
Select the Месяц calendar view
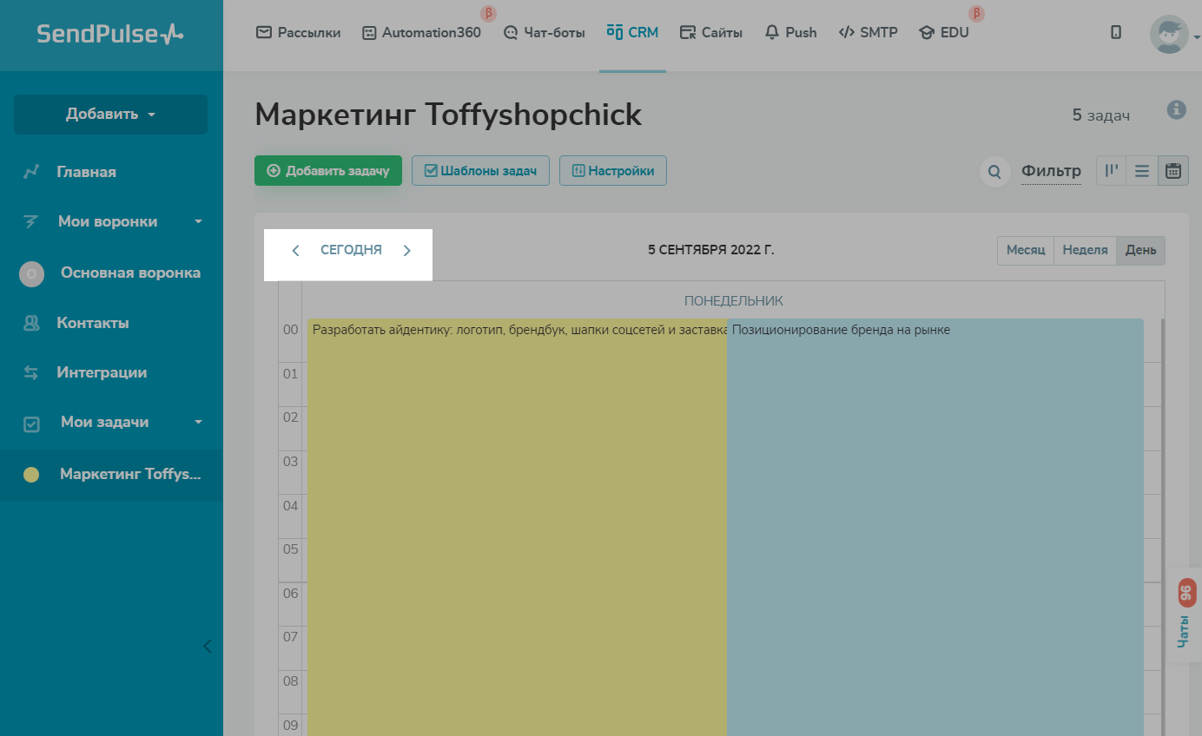pos(1025,250)
